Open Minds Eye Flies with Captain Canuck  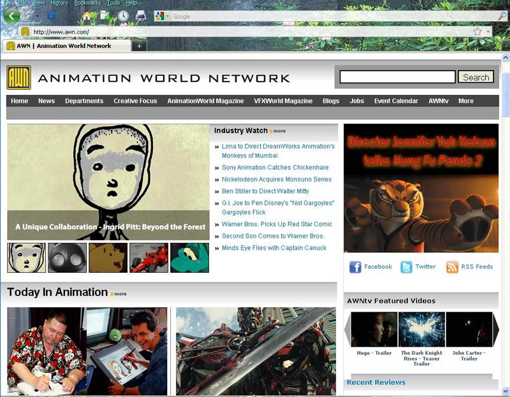coord(274,248)
